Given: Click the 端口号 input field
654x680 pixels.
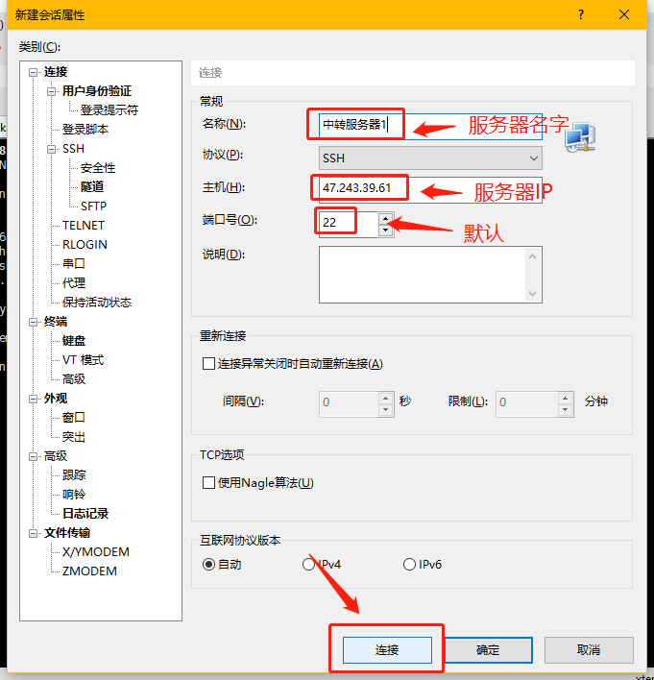Looking at the screenshot, I should (349, 224).
